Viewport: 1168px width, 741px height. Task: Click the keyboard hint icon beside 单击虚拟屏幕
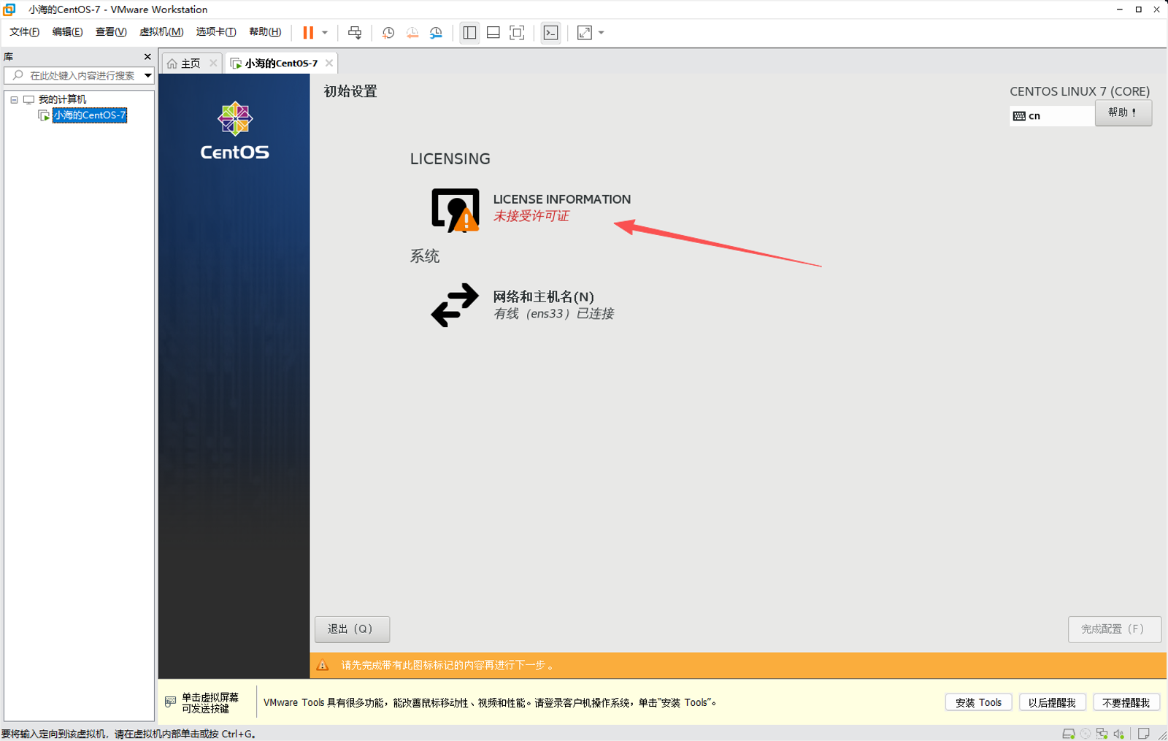[170, 702]
